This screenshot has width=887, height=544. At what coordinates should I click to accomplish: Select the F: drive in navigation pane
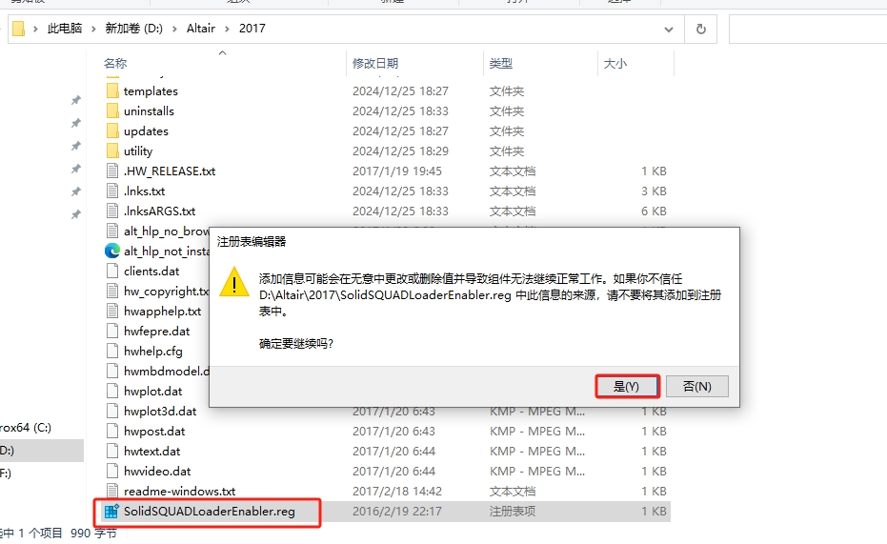click(x=6, y=473)
